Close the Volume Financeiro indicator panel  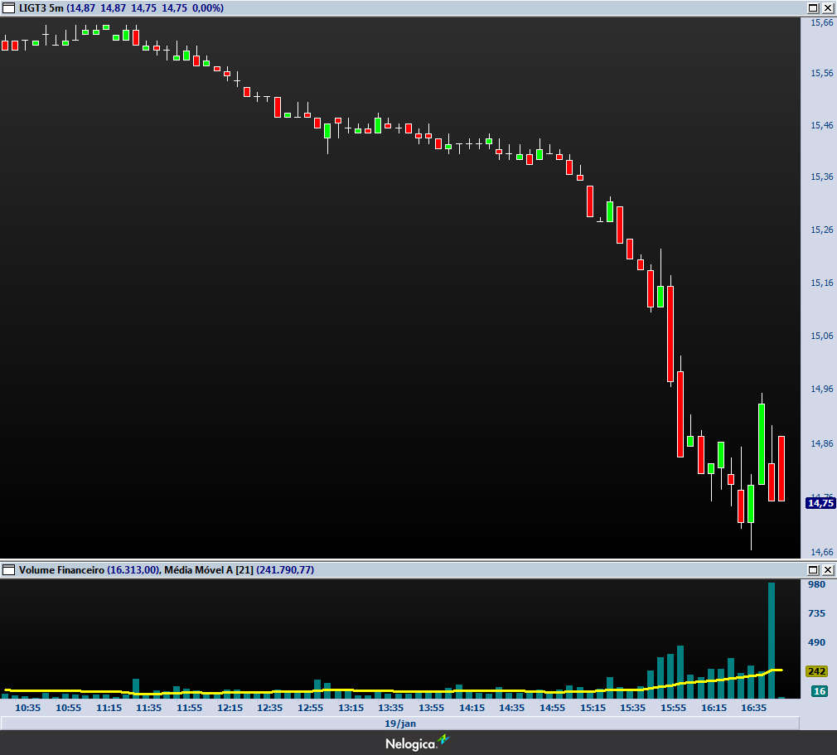pyautogui.click(x=827, y=570)
